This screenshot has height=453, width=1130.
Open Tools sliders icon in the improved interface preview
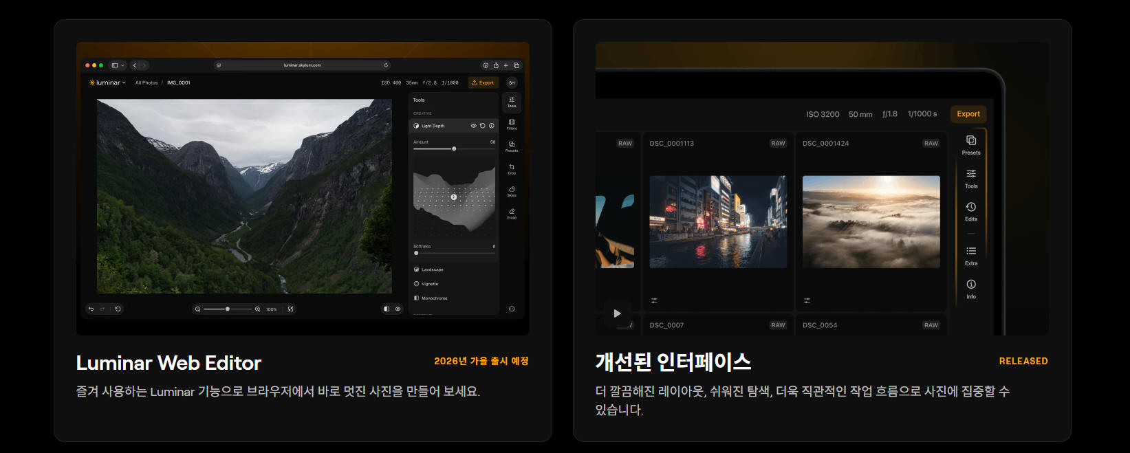(x=971, y=178)
